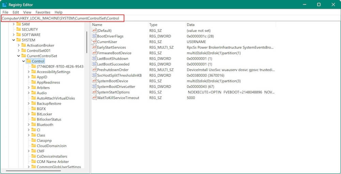
Task: Click the LastBootShutdown DWORD icon
Action: coord(94,59)
